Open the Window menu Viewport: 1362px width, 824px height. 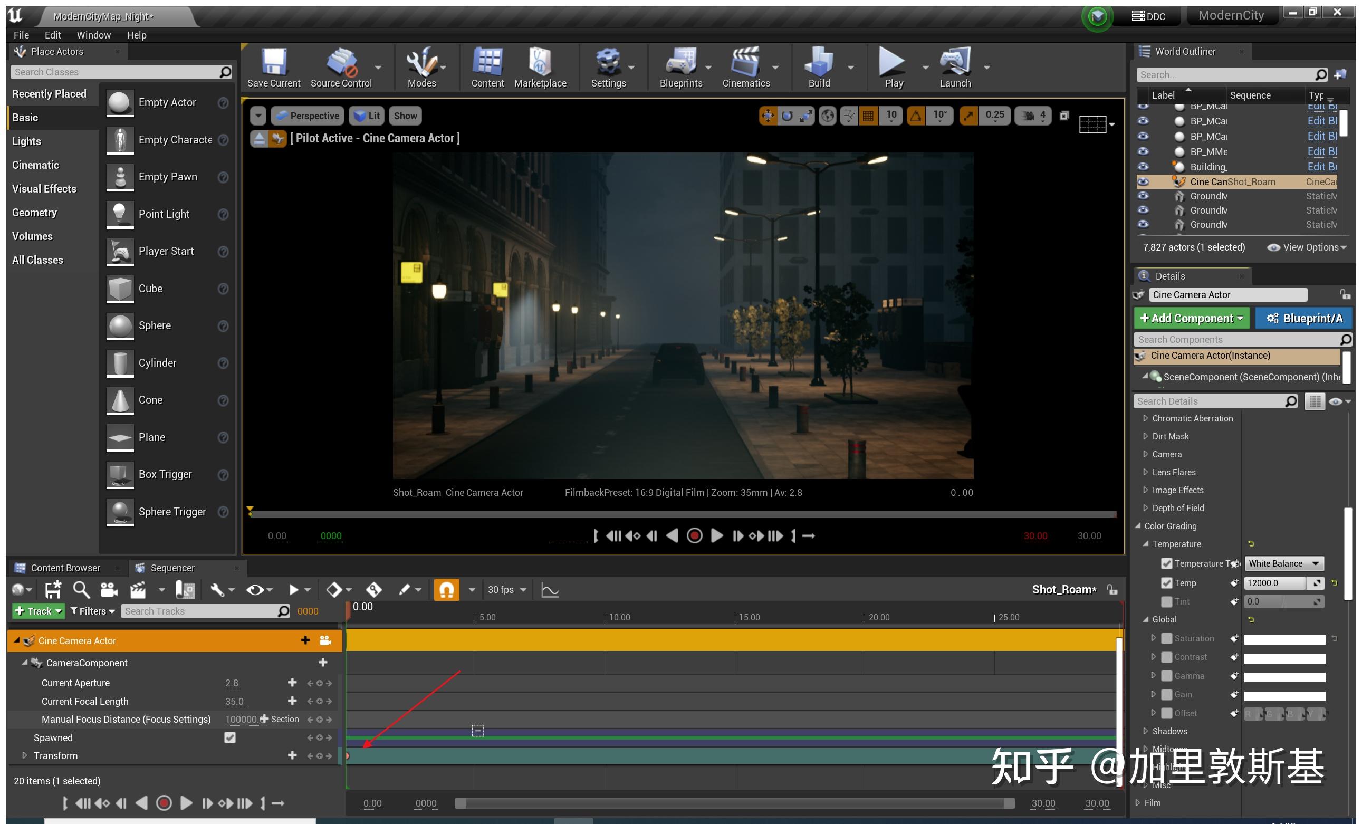point(93,34)
